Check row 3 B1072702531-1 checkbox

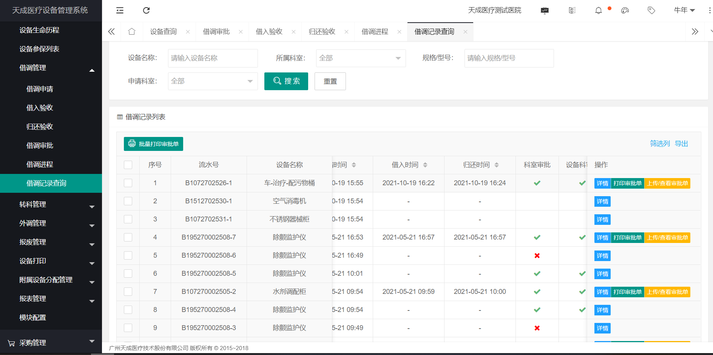tap(128, 219)
